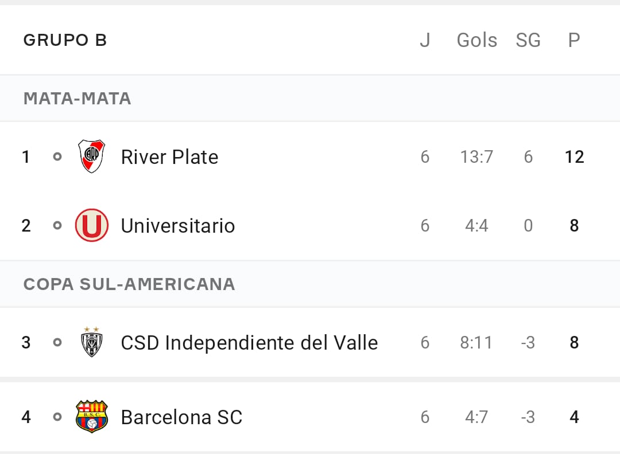
Task: Click the circle marker beside Independiente del Valle
Action: click(57, 342)
